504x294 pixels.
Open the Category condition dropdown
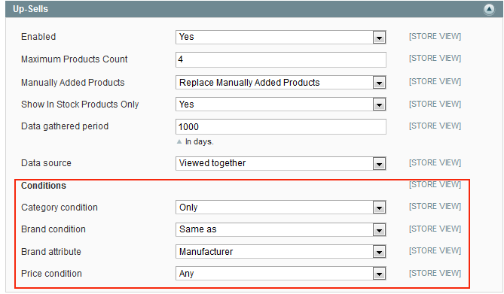point(280,208)
